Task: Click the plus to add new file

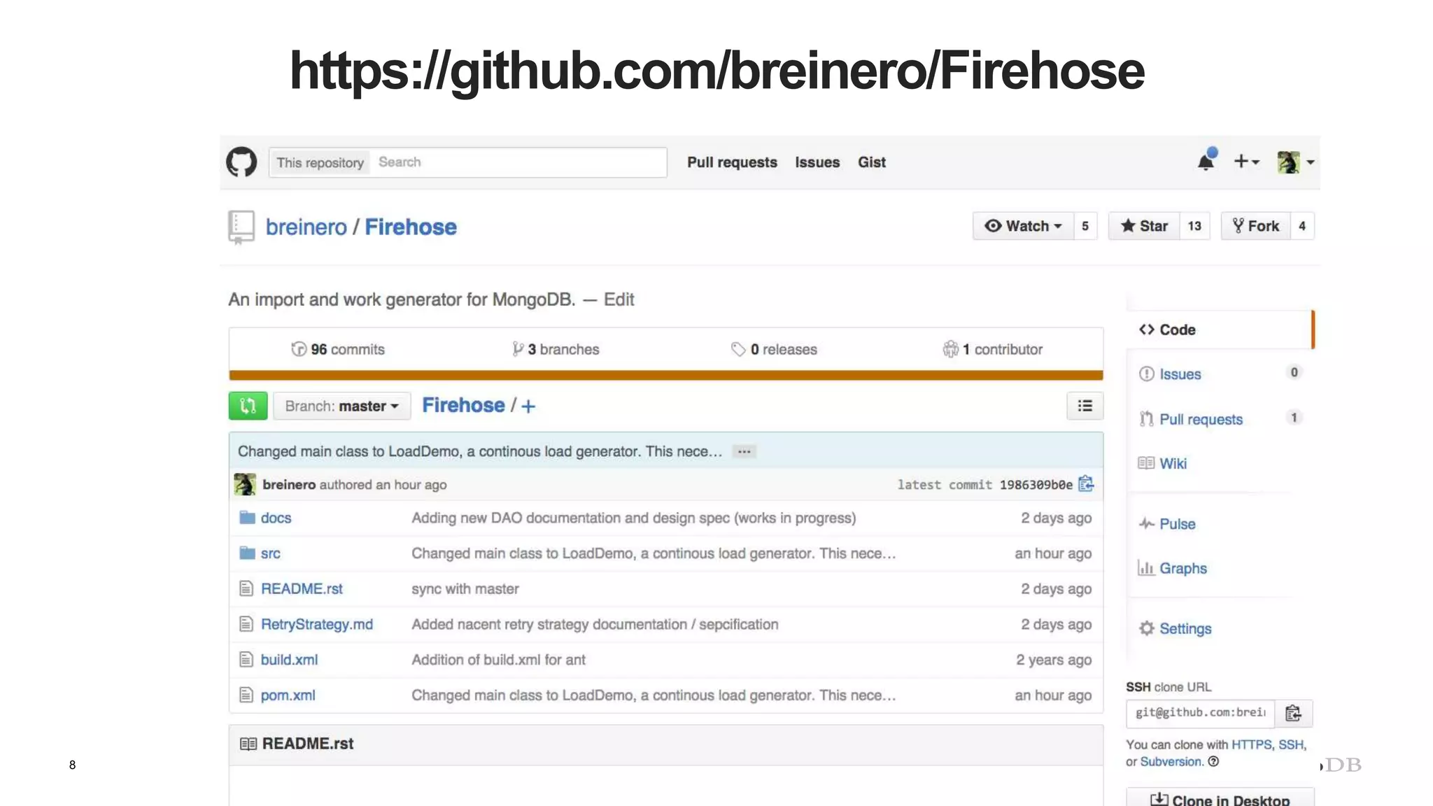Action: (528, 406)
